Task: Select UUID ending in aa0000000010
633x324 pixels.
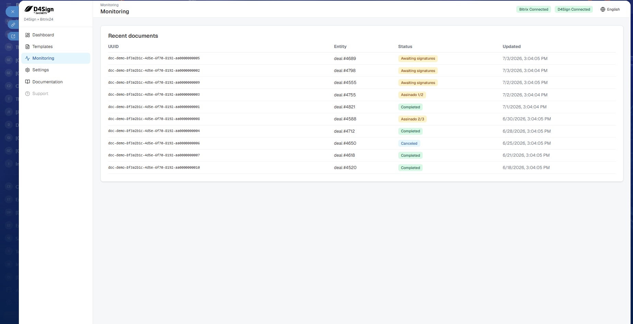Action: pos(154,168)
